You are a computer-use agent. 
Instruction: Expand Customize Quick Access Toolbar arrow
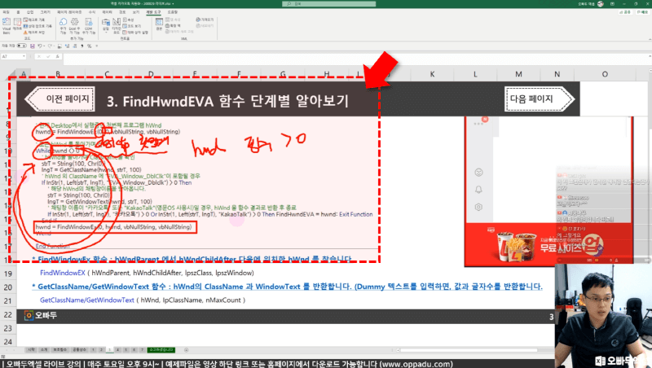[97, 46]
